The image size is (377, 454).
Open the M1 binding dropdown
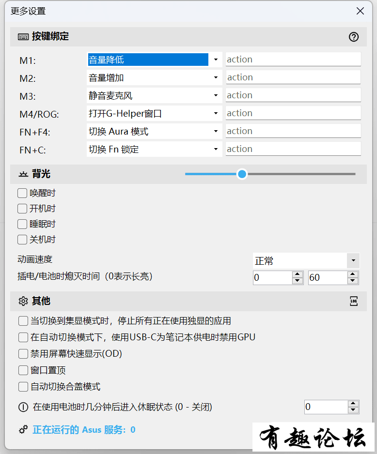coord(154,60)
